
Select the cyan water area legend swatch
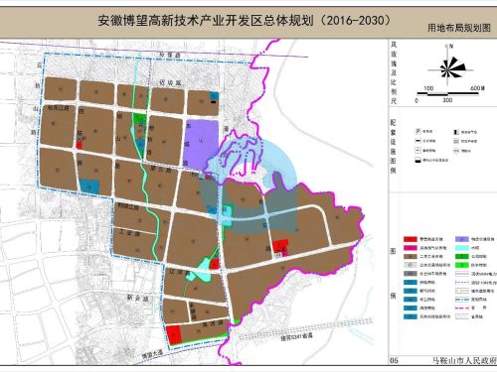[462, 248]
